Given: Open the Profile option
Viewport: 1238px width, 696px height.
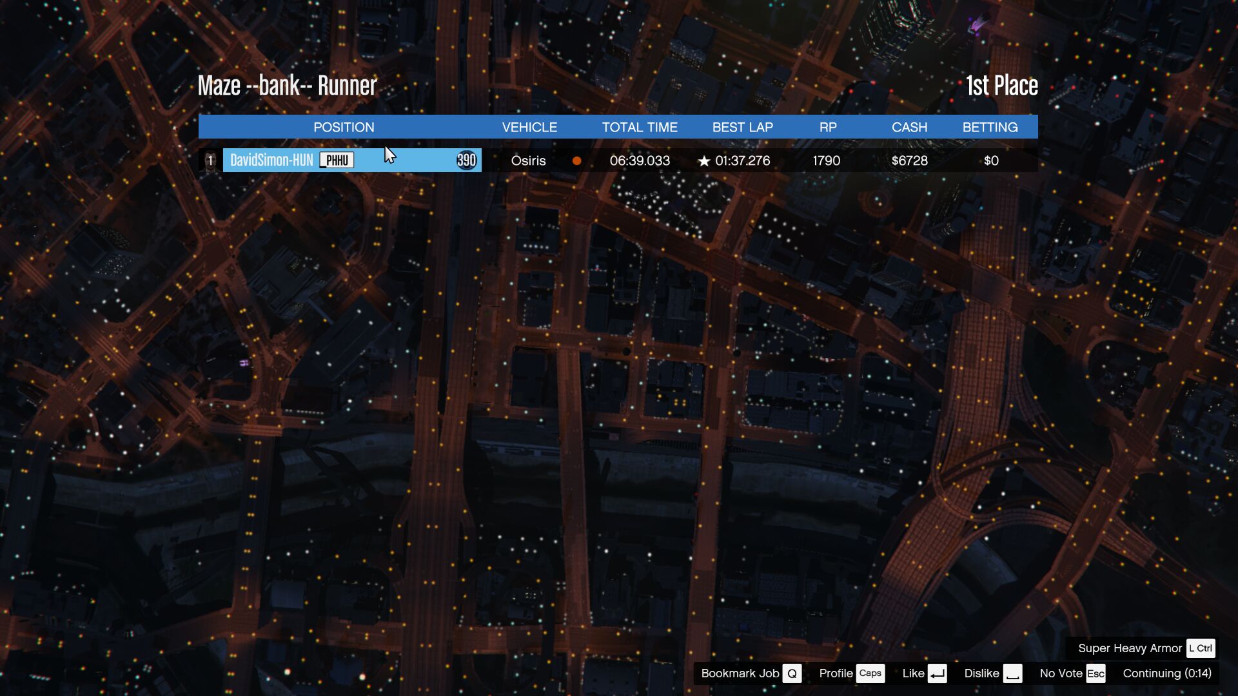Looking at the screenshot, I should (x=836, y=673).
